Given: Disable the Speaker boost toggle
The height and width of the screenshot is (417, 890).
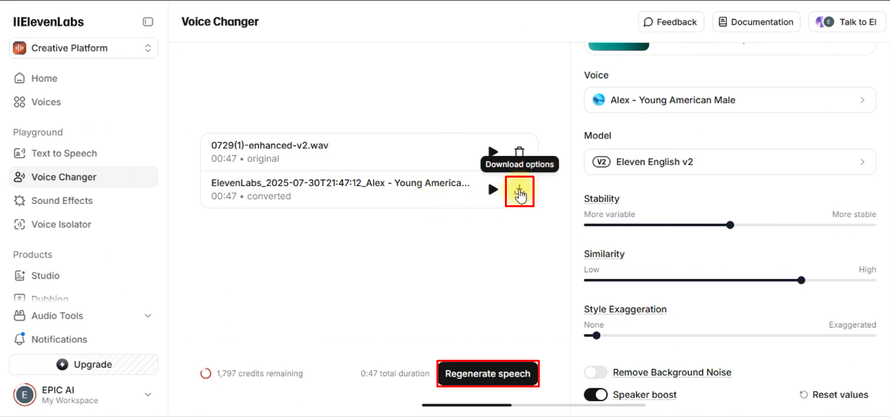Looking at the screenshot, I should (x=596, y=395).
